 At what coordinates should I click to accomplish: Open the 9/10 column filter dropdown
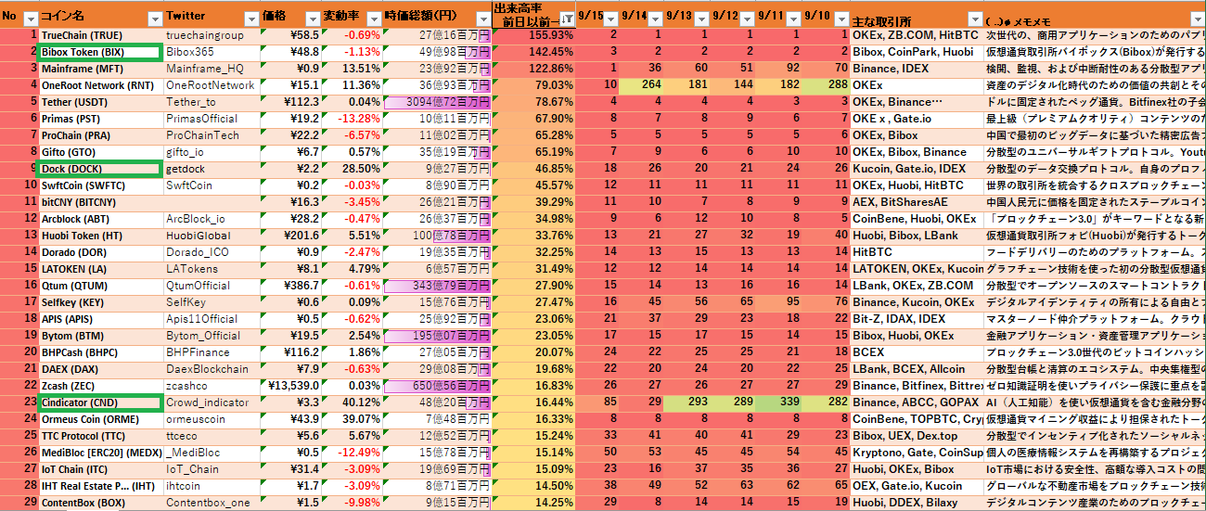[840, 19]
